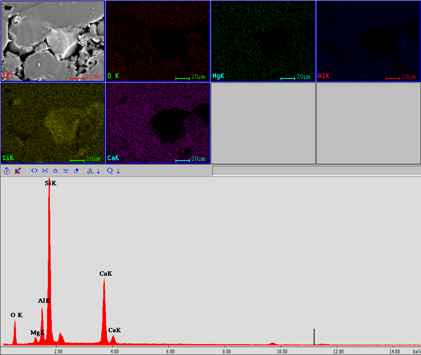Select the MgK magnesium map
This screenshot has height=355, width=421.
tap(263, 41)
